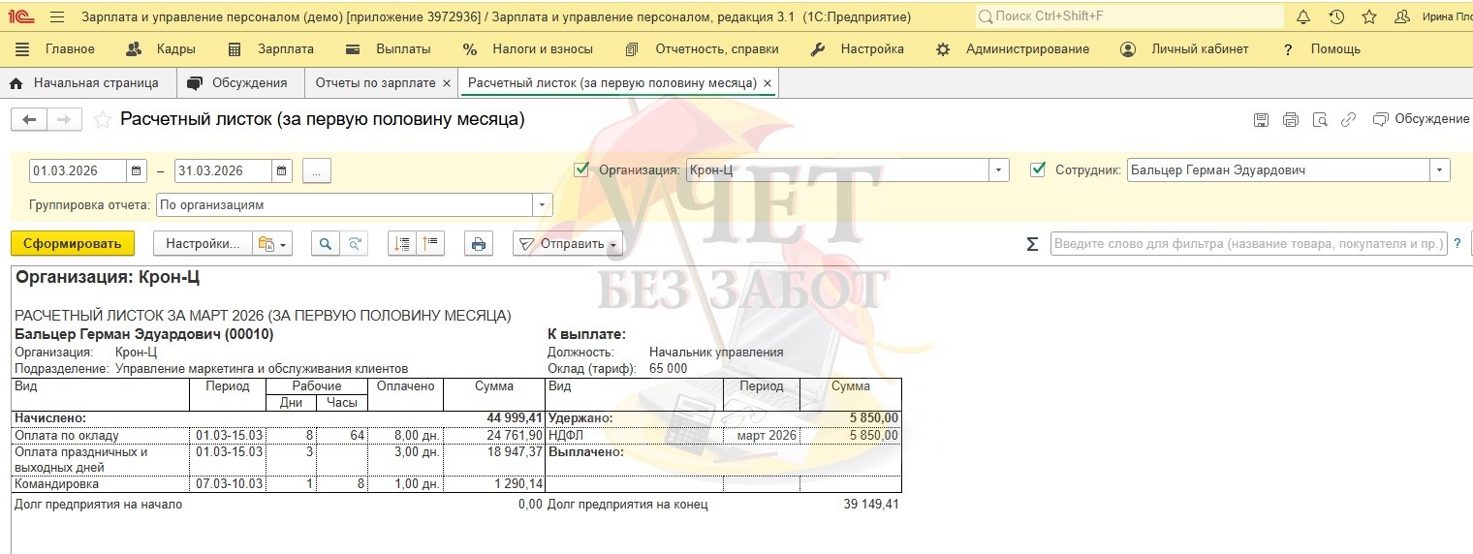Click the find magnifier icon in toolbar
This screenshot has height=554, width=1473.
325,244
